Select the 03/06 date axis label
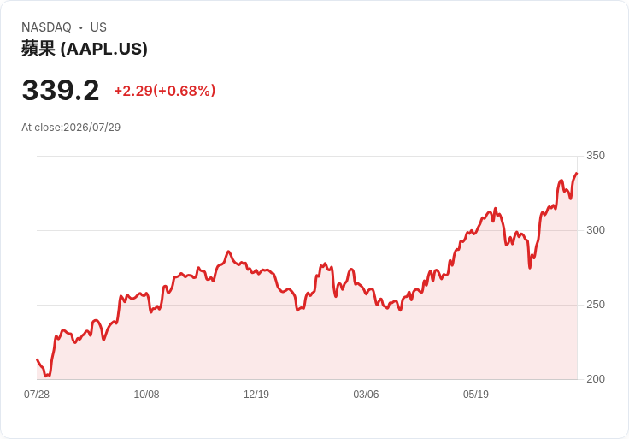This screenshot has height=439, width=629. pos(366,395)
